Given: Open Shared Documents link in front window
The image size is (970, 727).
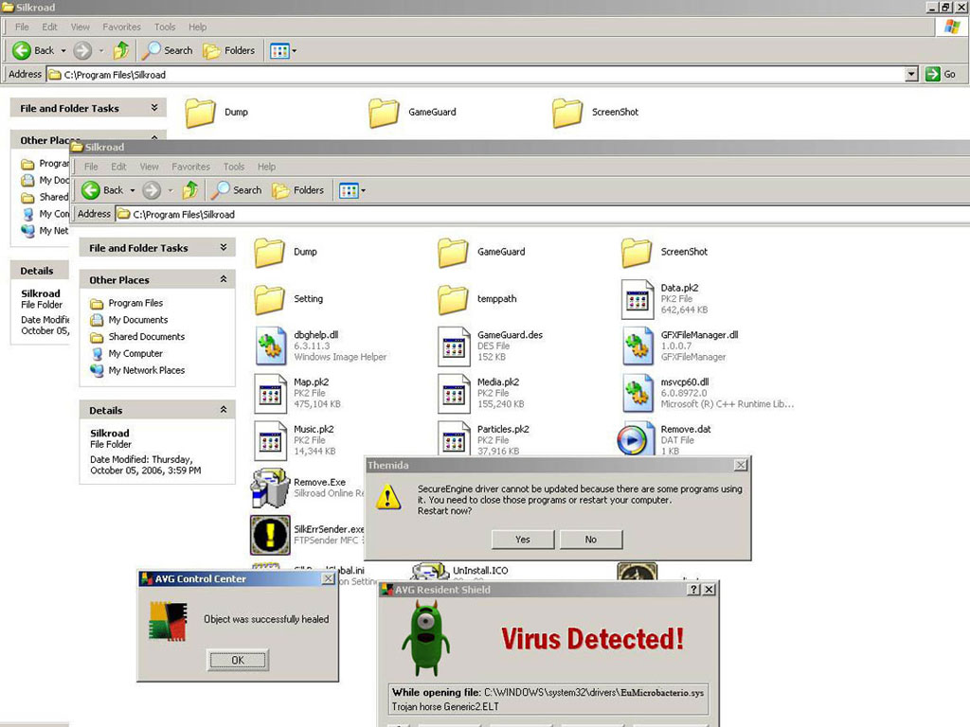Looking at the screenshot, I should (147, 337).
